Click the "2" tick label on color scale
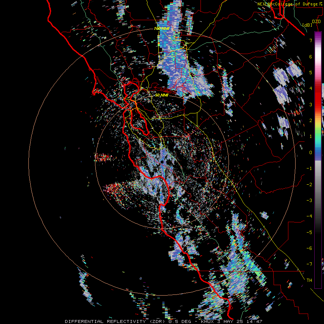The image size is (324, 324). coord(311,121)
